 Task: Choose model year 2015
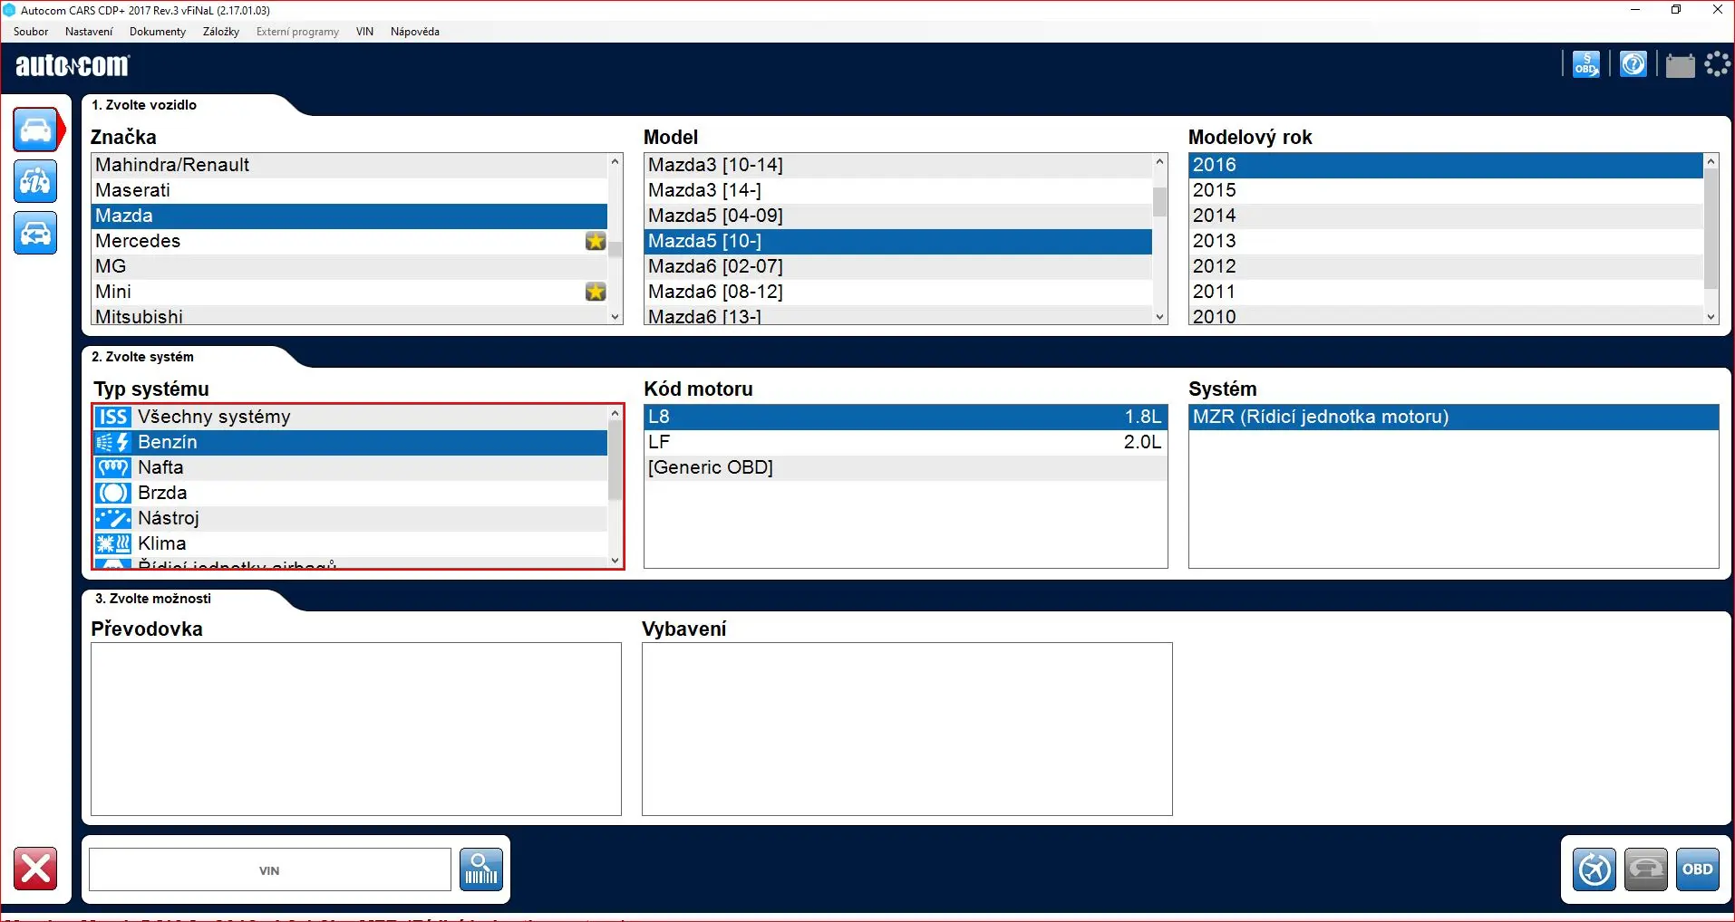tap(1446, 190)
